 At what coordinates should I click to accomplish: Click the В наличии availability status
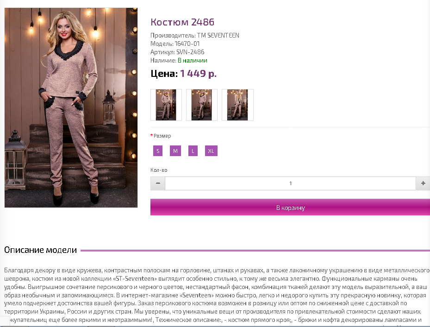click(x=193, y=60)
